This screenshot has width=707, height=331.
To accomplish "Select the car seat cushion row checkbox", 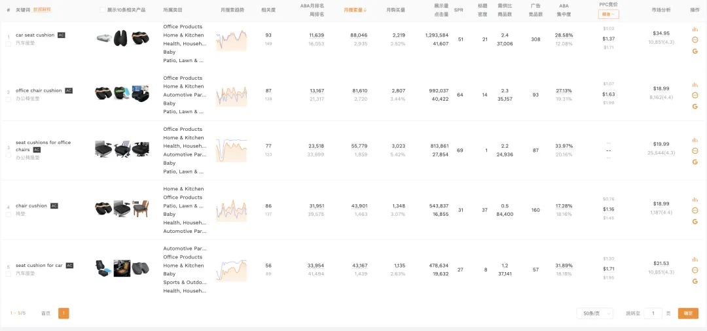I will [9, 44].
